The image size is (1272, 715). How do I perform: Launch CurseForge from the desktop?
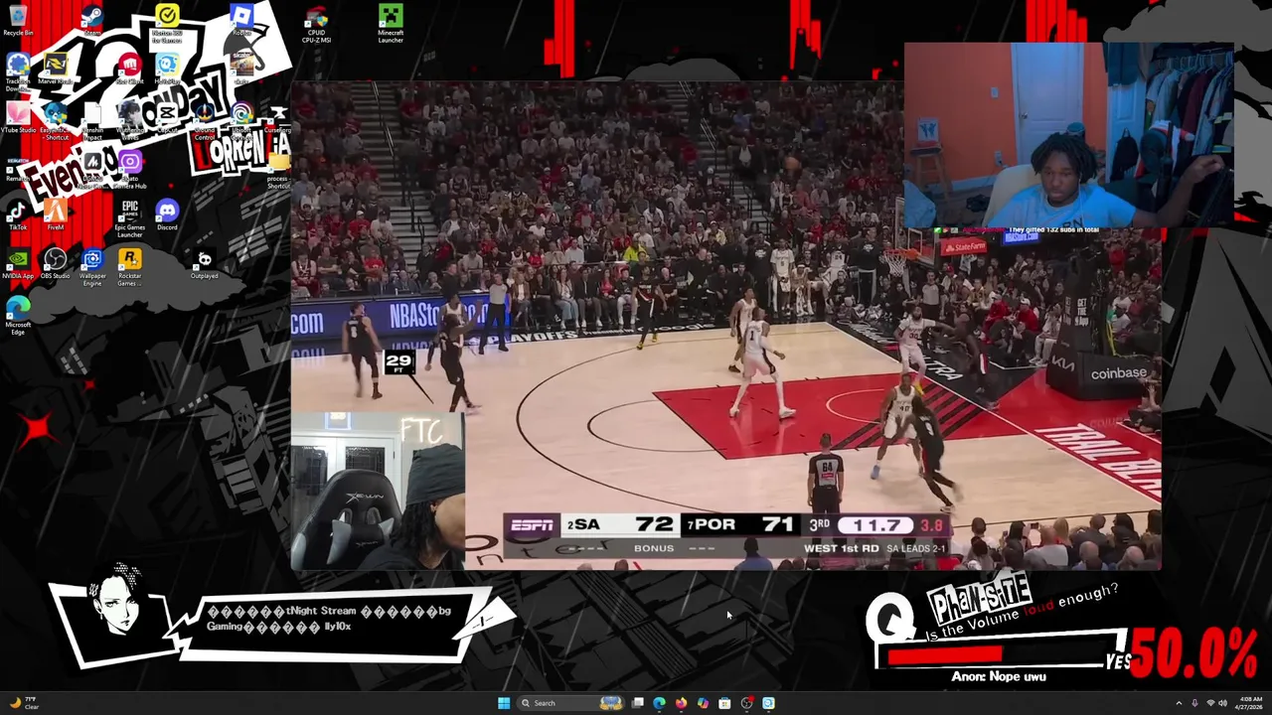pyautogui.click(x=278, y=117)
